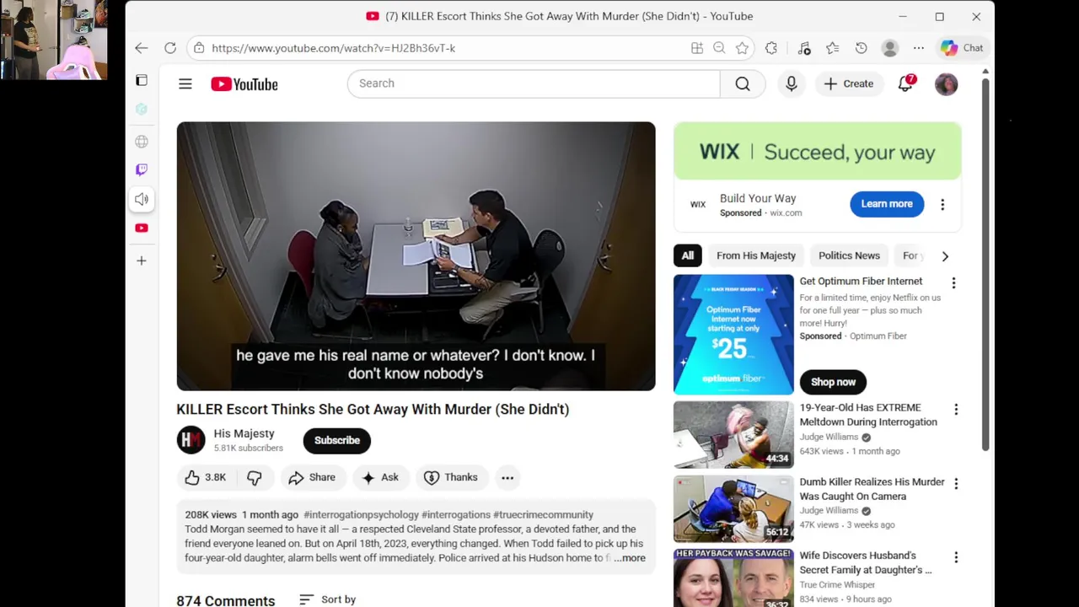Screen dimensions: 1079x607
Task: Click the #interrogationpsychology hashtag
Action: coord(361,514)
